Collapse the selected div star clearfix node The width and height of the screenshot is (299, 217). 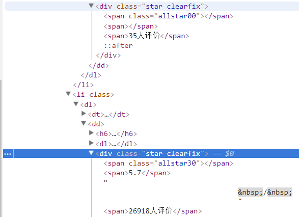pyautogui.click(x=91, y=153)
